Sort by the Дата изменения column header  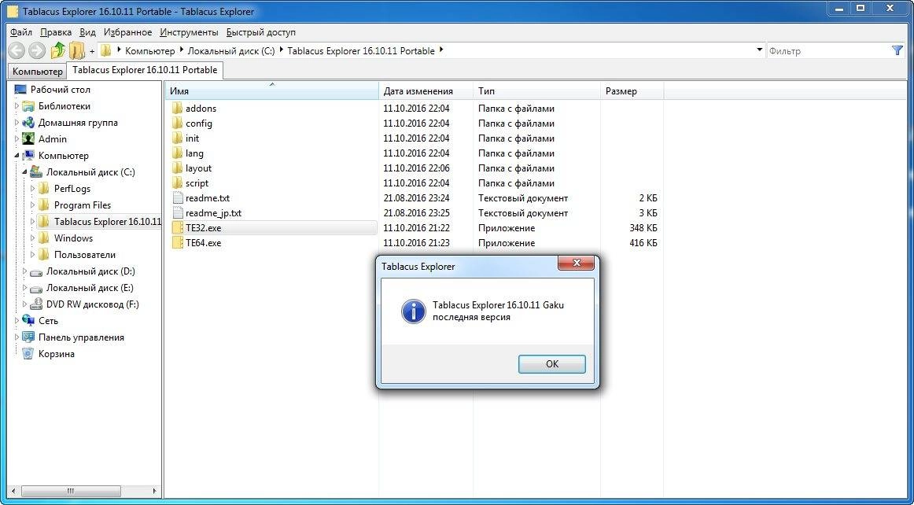click(426, 91)
